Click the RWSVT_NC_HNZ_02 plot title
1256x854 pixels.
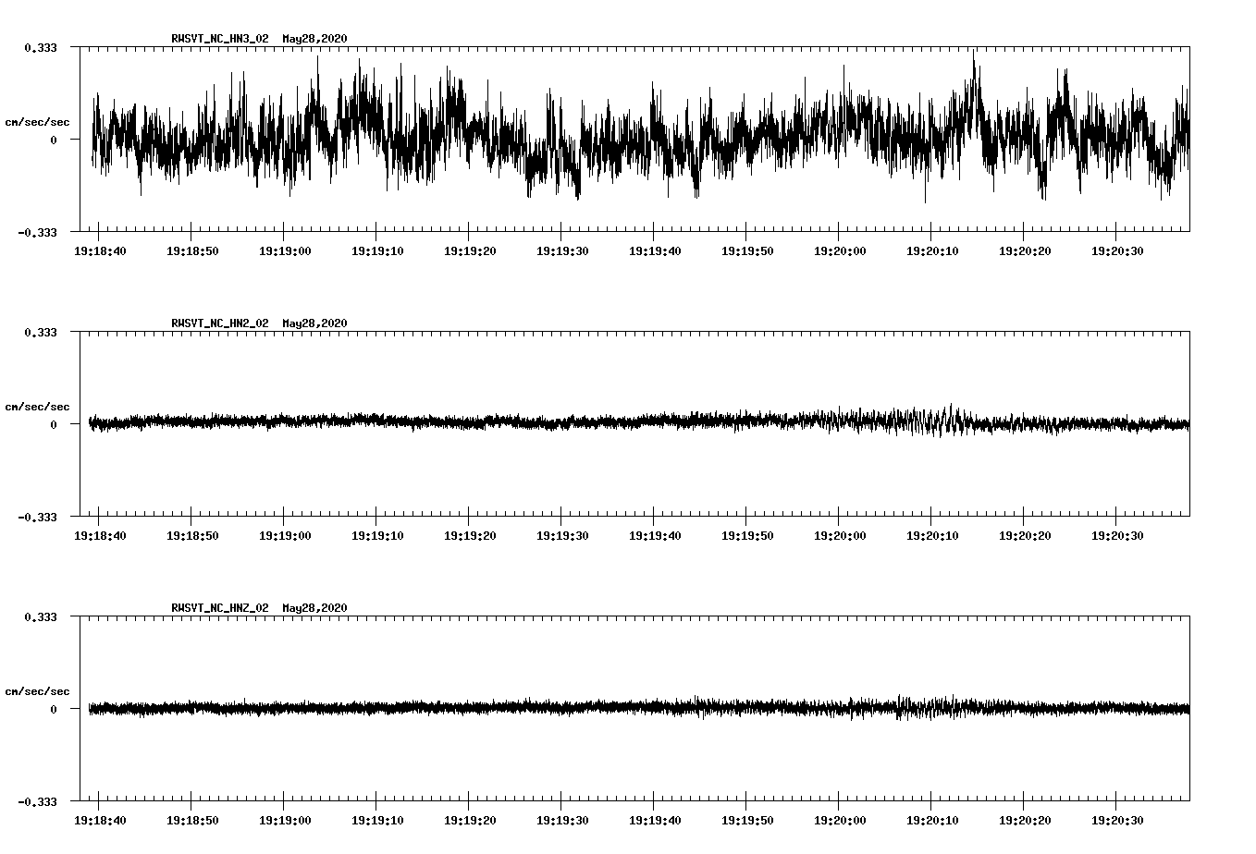(220, 608)
